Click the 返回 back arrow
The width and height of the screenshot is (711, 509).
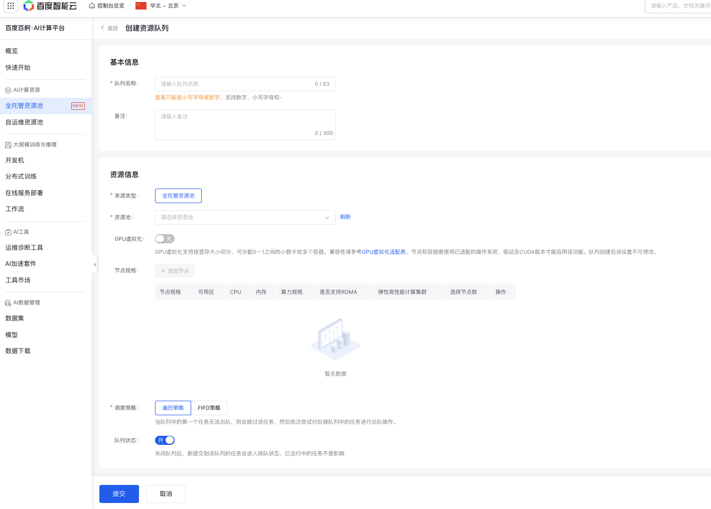coord(103,28)
